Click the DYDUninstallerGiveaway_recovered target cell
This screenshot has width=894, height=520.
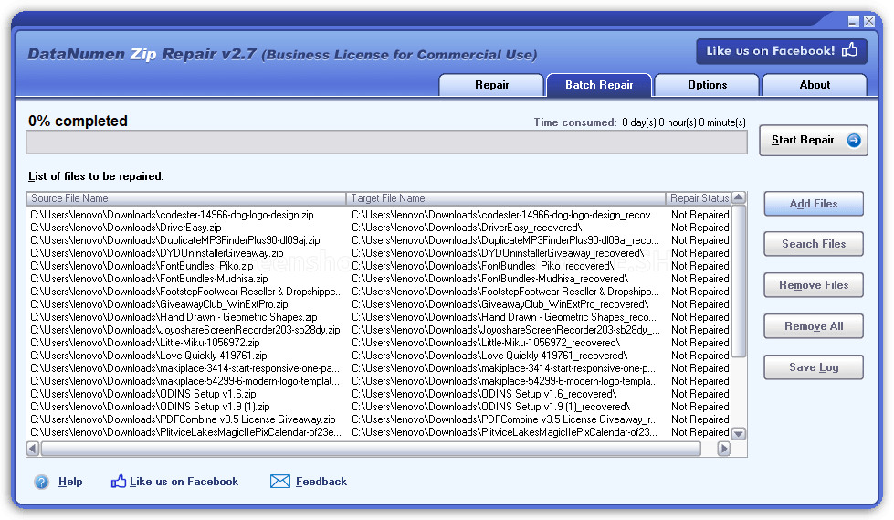(498, 253)
